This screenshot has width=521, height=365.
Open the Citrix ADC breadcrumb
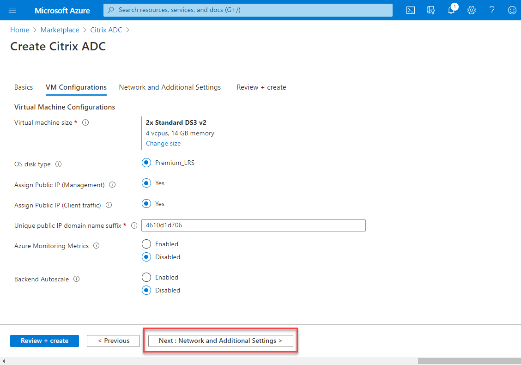coord(106,30)
